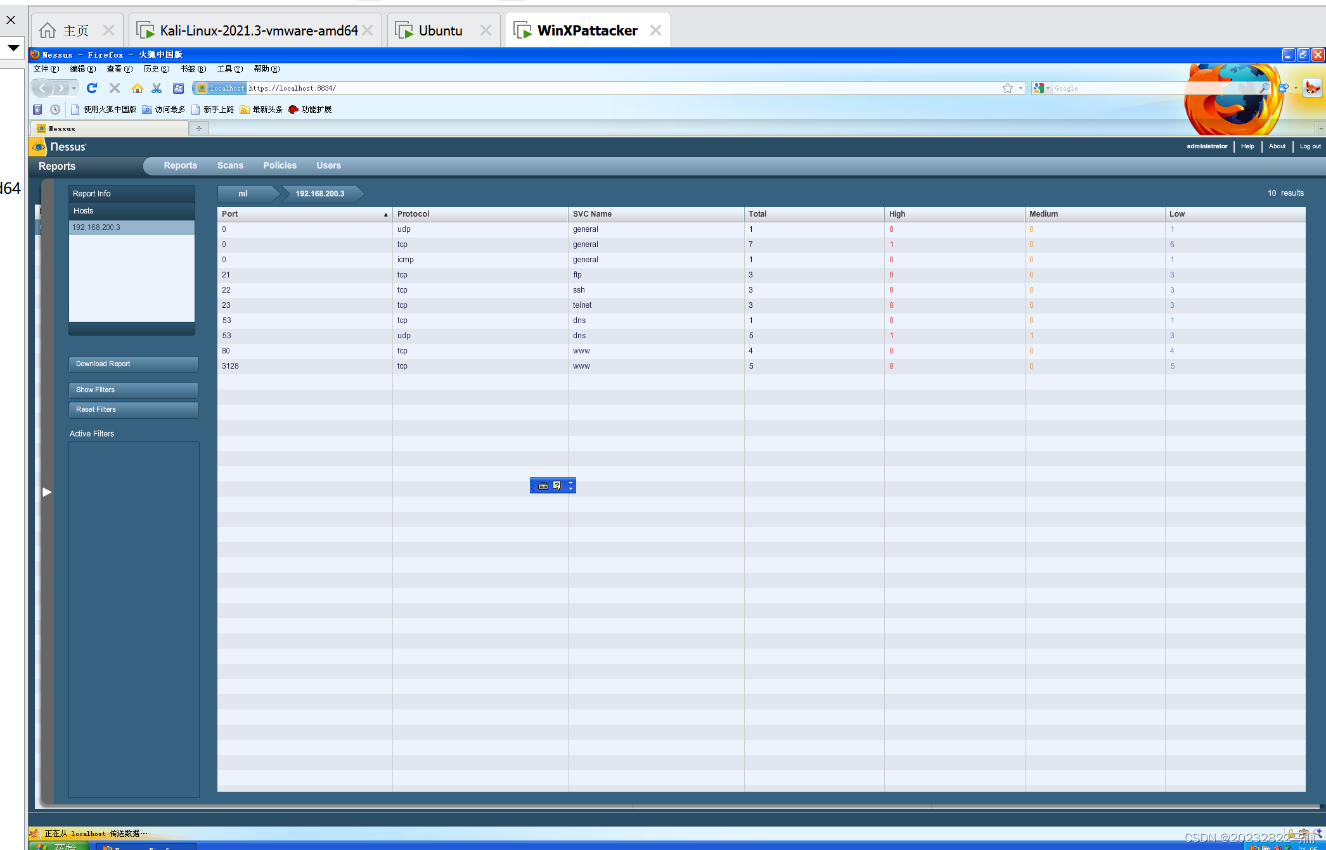The height and width of the screenshot is (850, 1326).
Task: Expand the sidebar with the white arrow
Action: (x=47, y=492)
